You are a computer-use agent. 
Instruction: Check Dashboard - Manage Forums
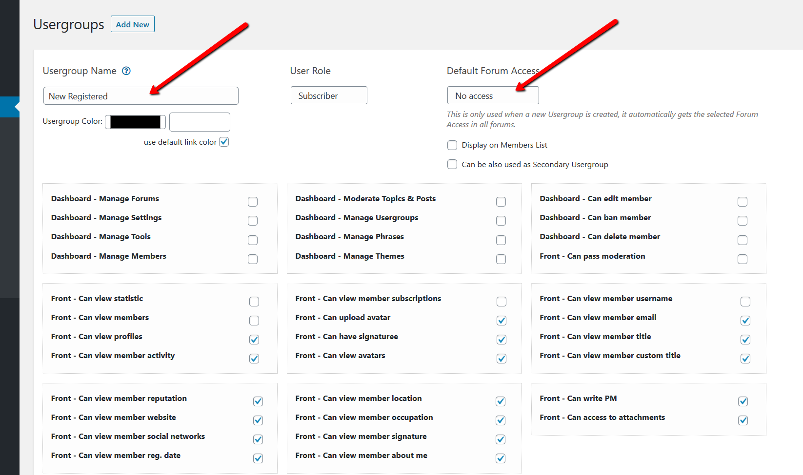[x=253, y=202]
